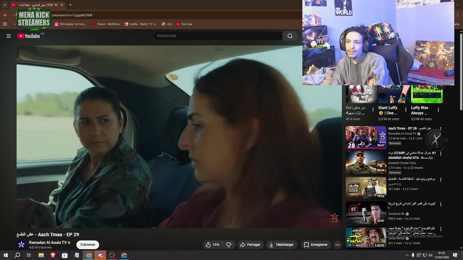463x260 pixels.
Task: Open a new browser tab with plus
Action: [x=70, y=5]
